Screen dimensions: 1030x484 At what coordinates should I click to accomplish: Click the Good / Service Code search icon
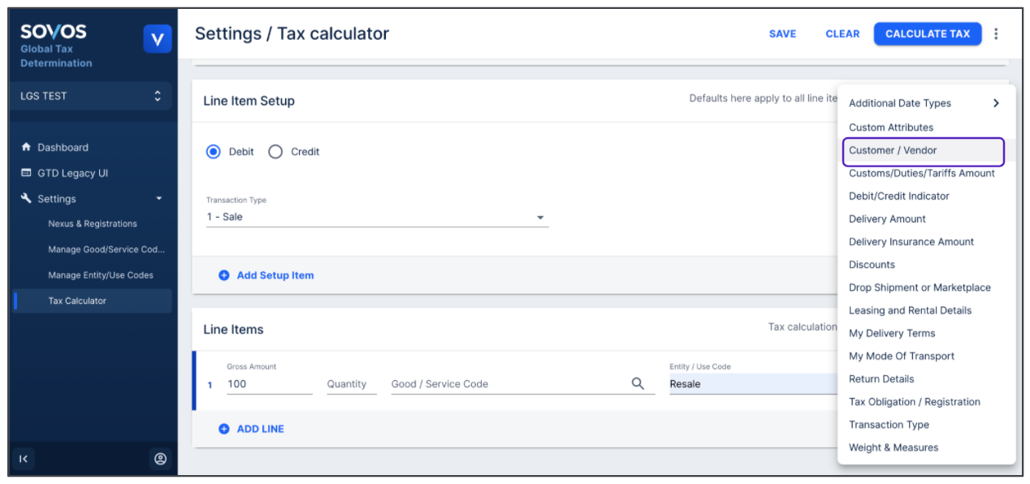[638, 384]
